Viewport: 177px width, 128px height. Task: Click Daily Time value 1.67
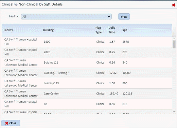click(112, 42)
